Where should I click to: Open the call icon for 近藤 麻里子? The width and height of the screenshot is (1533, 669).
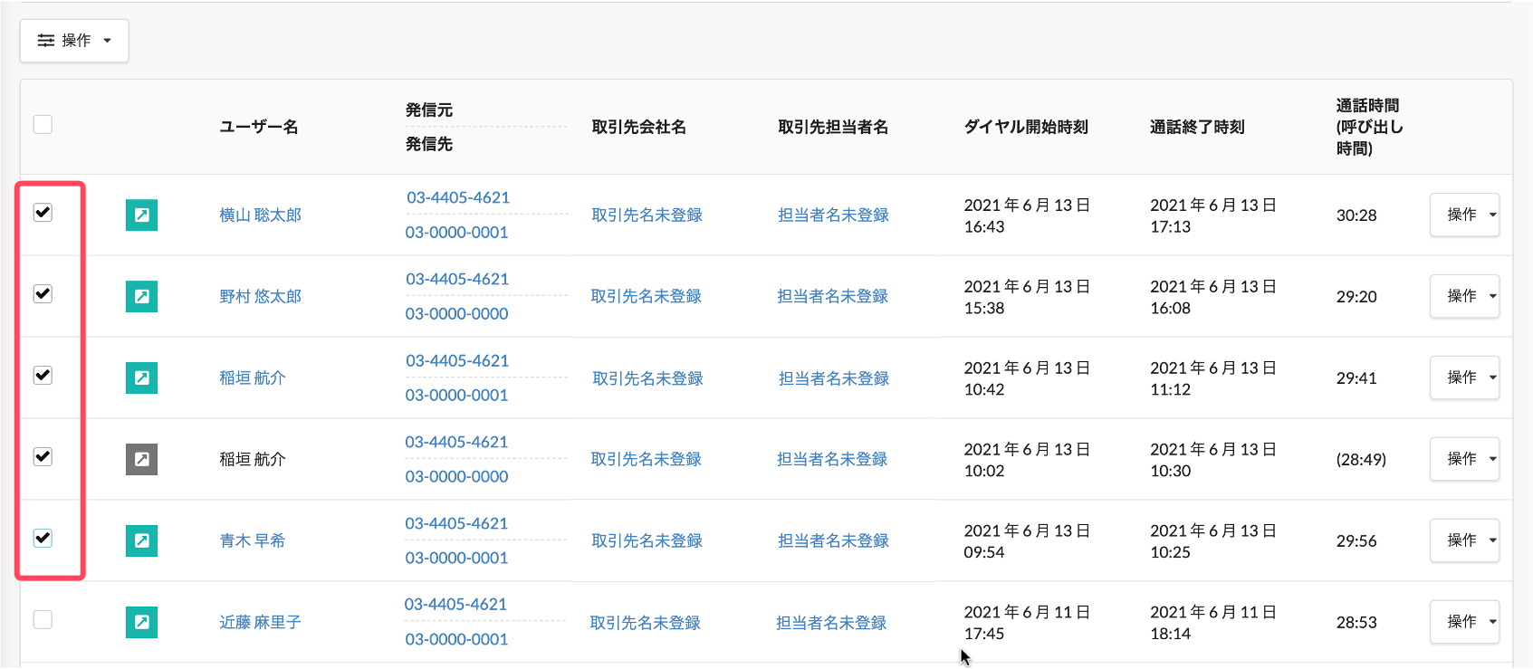point(141,622)
